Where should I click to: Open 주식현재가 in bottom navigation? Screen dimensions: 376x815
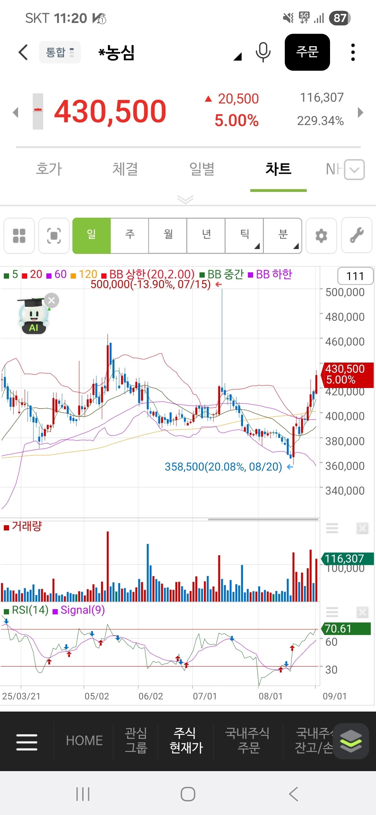coord(186,740)
